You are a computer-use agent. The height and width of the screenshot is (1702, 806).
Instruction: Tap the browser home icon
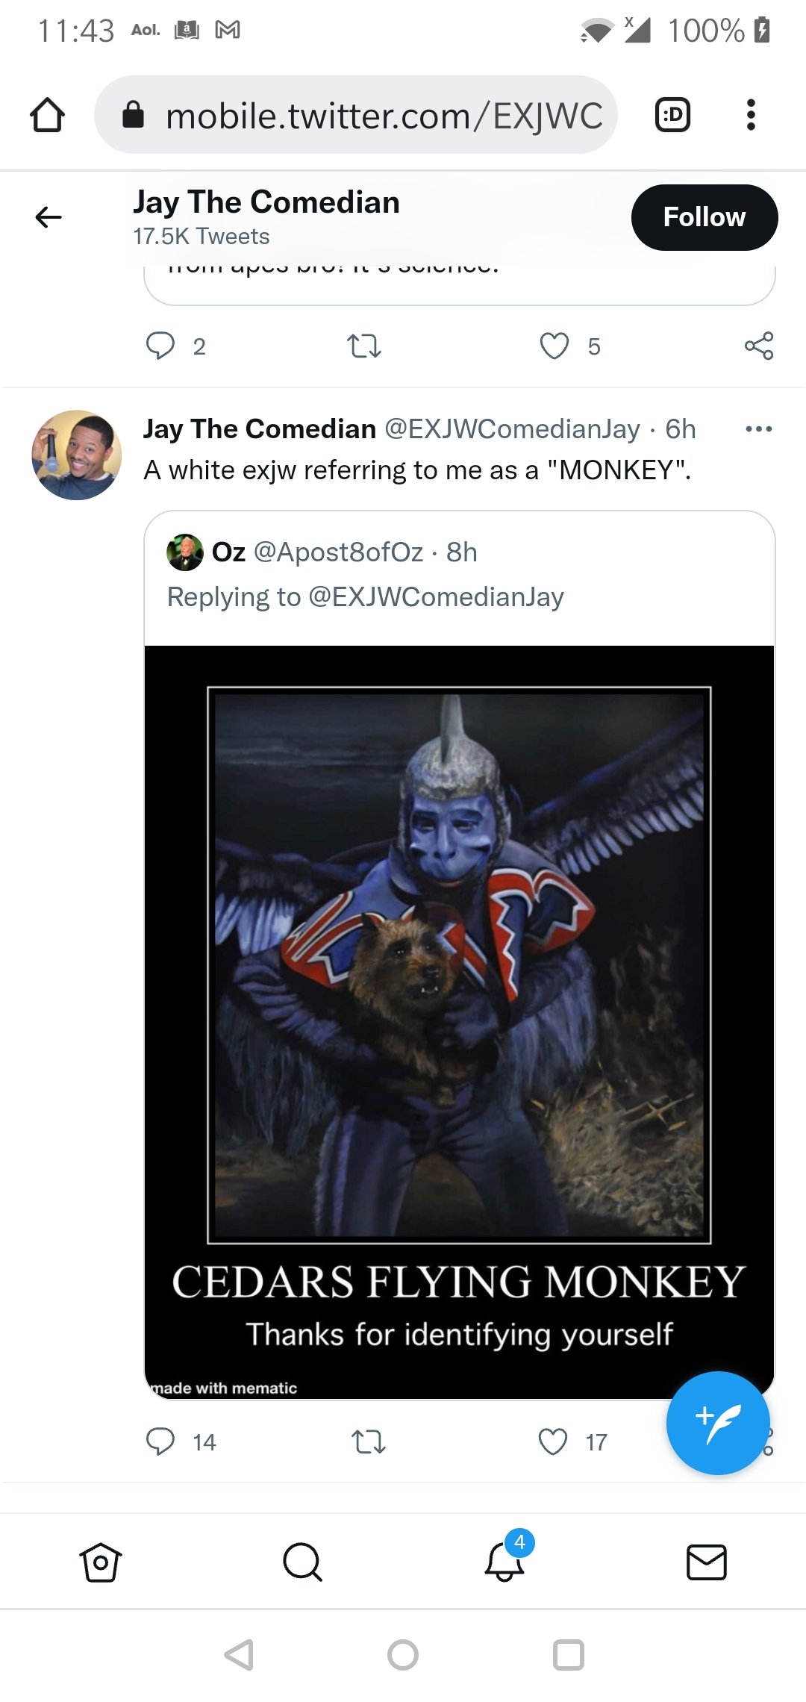tap(47, 115)
